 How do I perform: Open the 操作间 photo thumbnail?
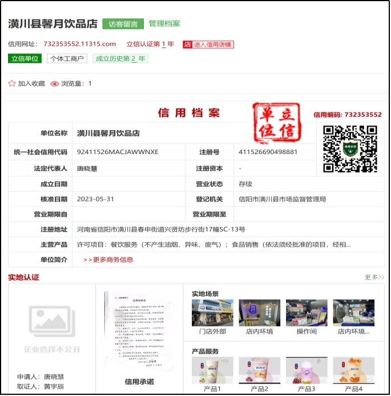[x=307, y=313]
